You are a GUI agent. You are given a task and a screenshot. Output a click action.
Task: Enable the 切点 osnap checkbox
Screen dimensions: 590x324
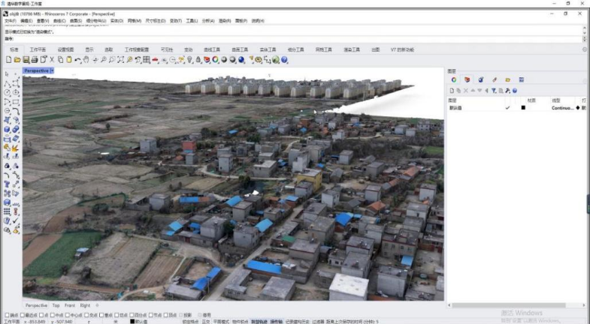coord(116,315)
